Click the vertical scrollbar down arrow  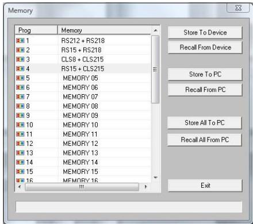point(155,177)
